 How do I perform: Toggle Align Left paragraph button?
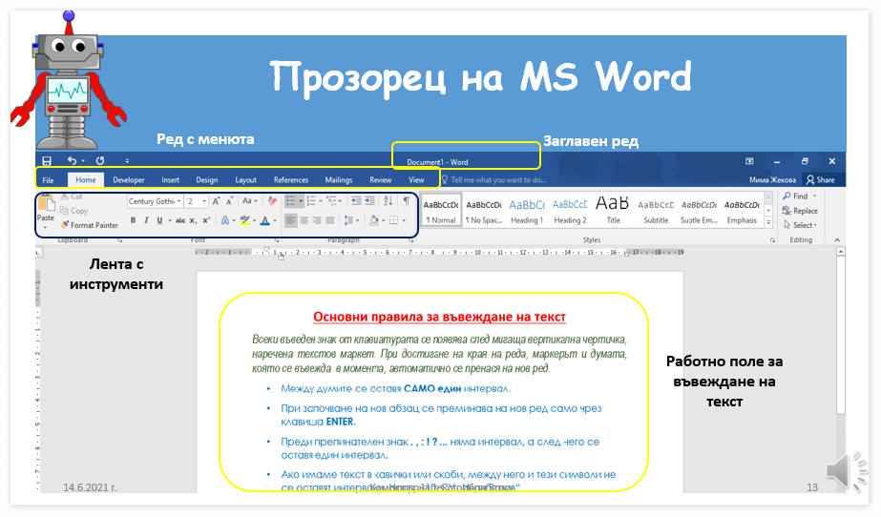tap(290, 220)
